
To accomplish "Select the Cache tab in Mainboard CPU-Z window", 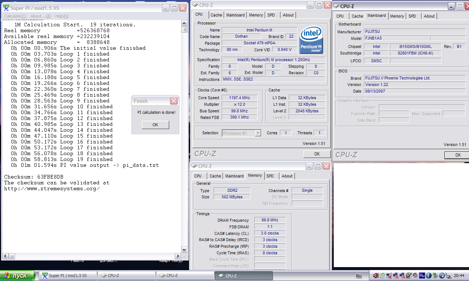I will [357, 16].
